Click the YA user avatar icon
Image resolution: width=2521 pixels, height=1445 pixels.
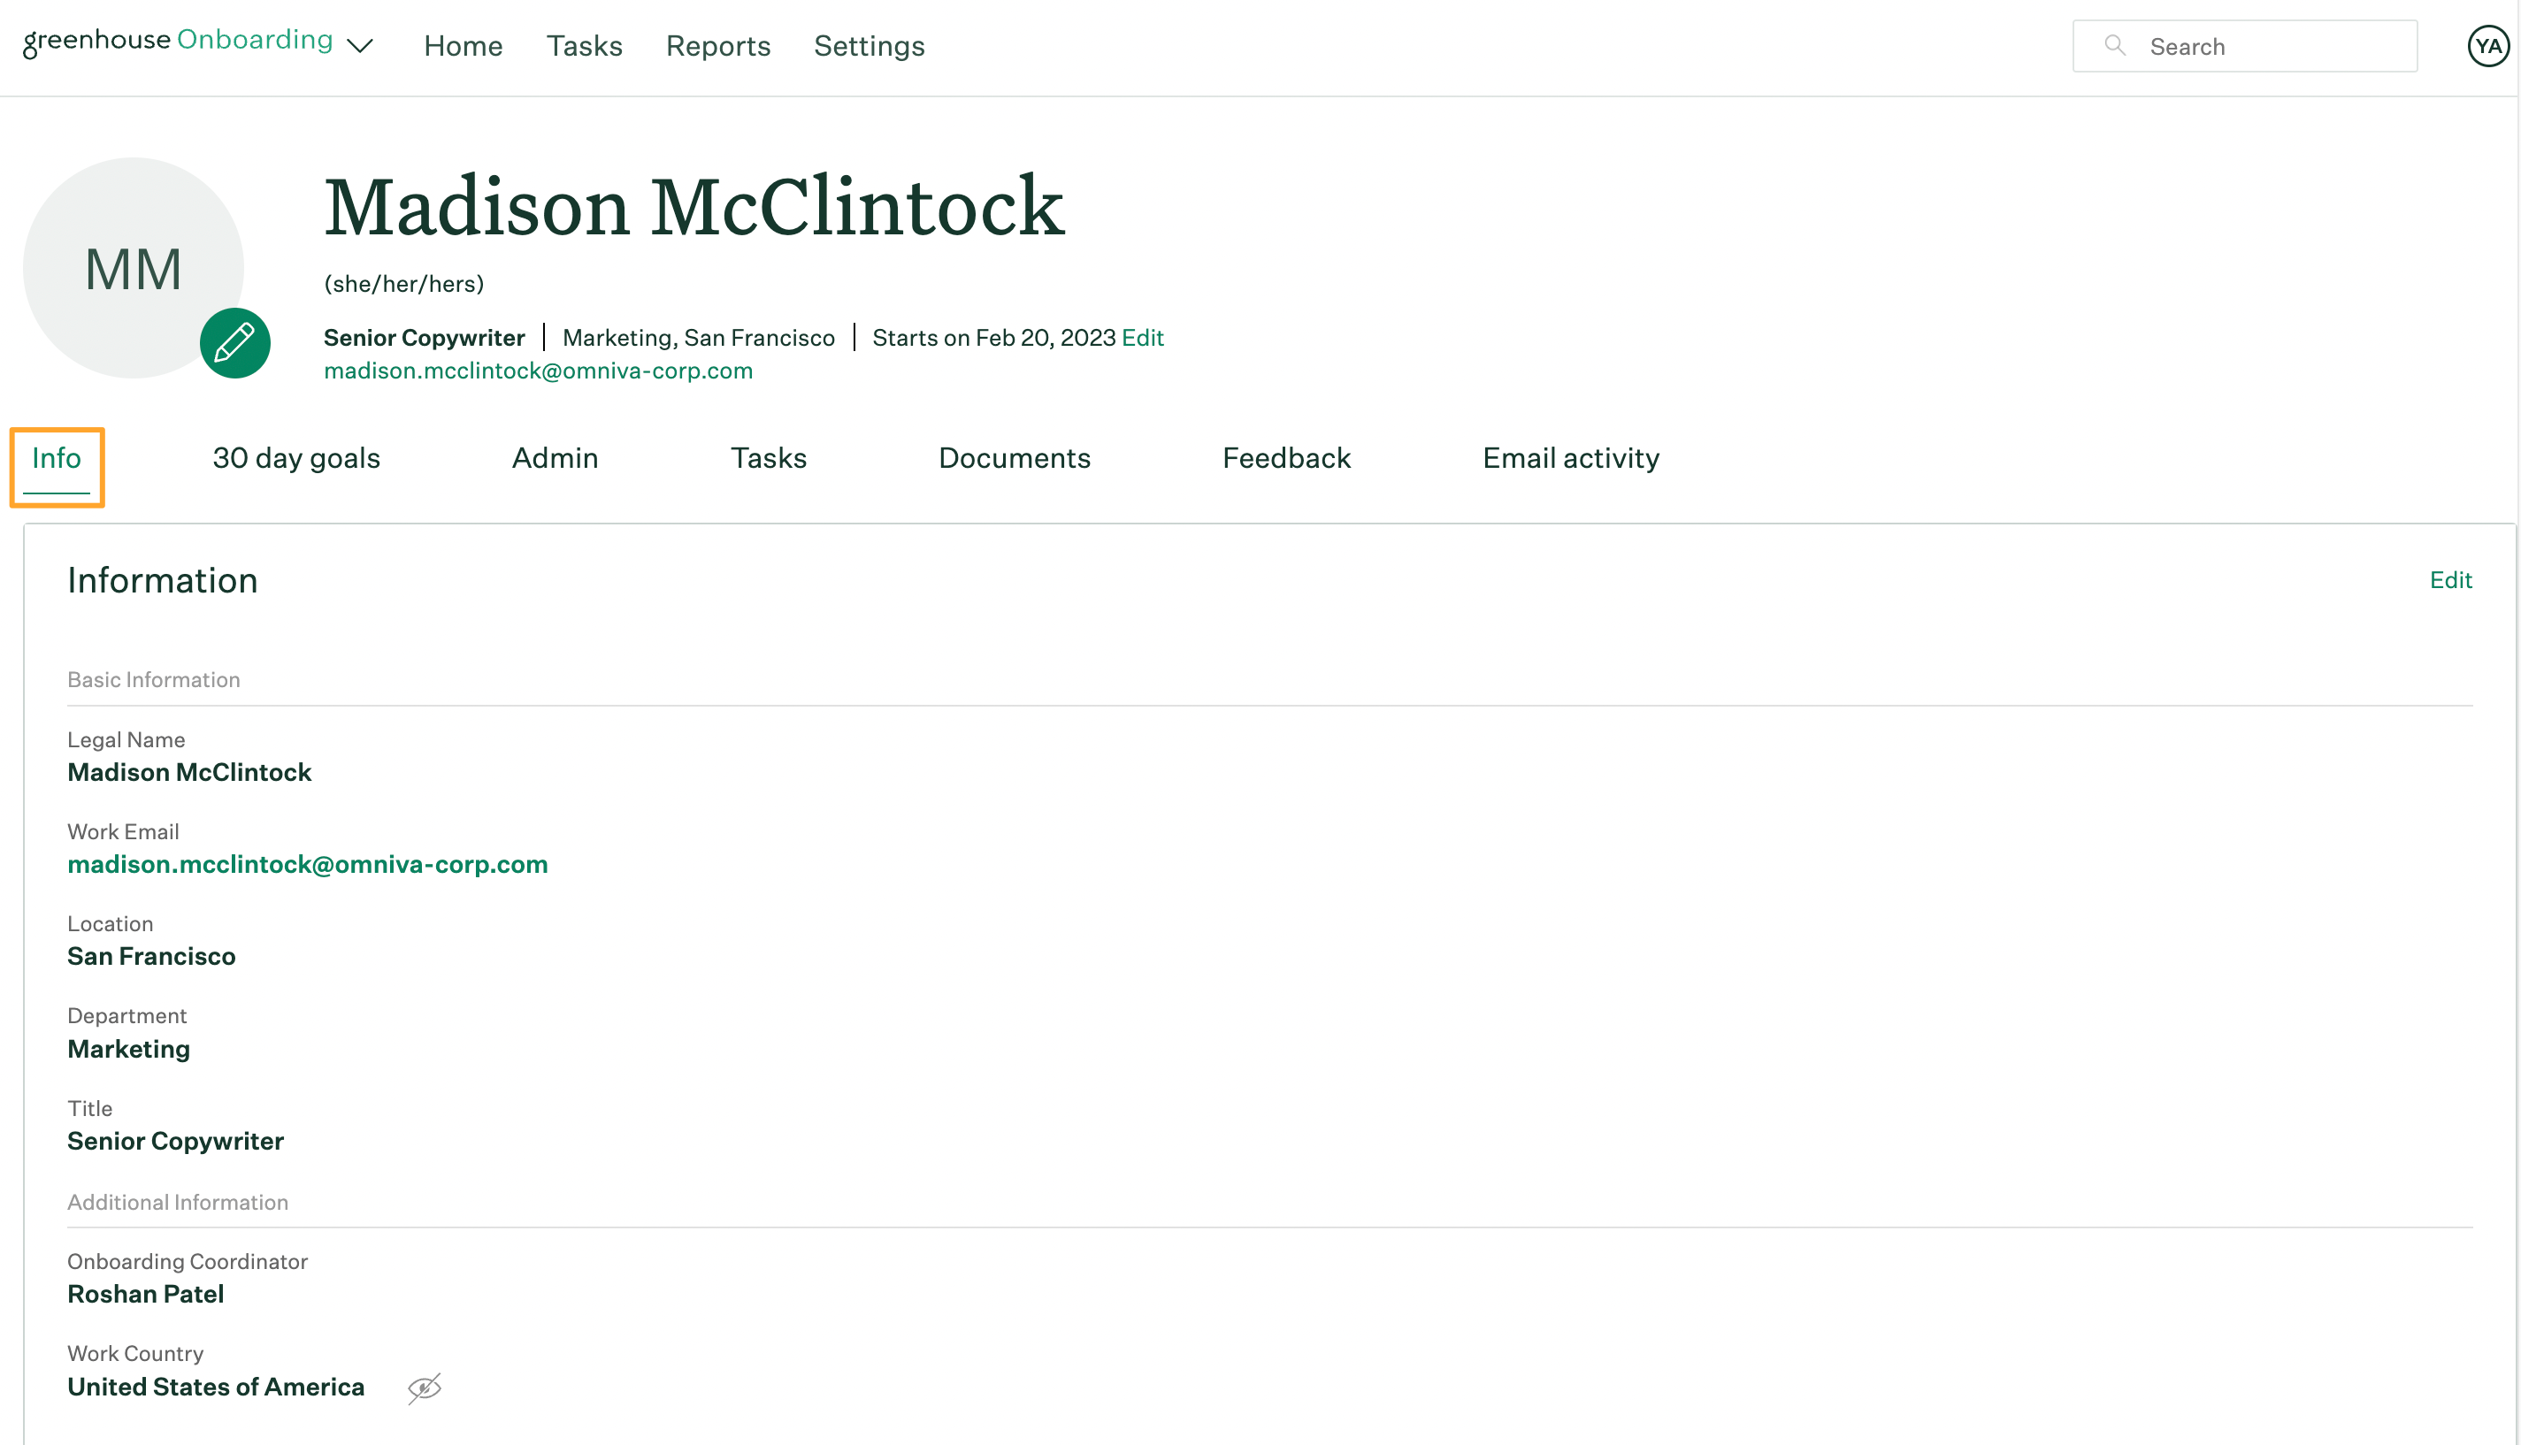pos(2487,47)
